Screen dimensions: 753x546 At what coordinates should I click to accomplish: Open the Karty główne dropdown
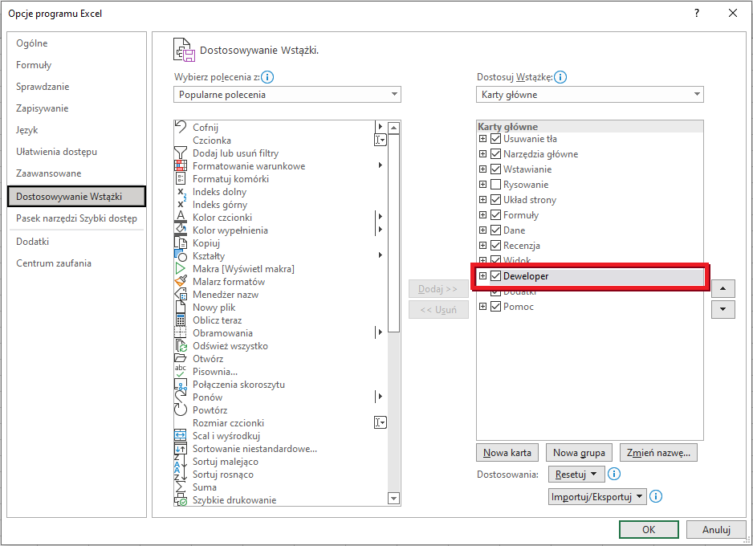pos(590,95)
